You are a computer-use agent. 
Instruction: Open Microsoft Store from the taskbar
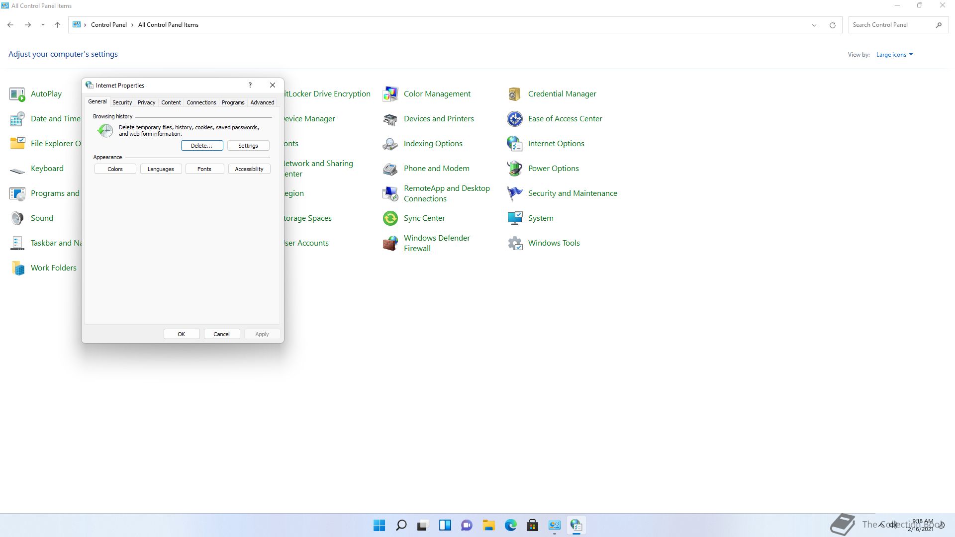(532, 525)
